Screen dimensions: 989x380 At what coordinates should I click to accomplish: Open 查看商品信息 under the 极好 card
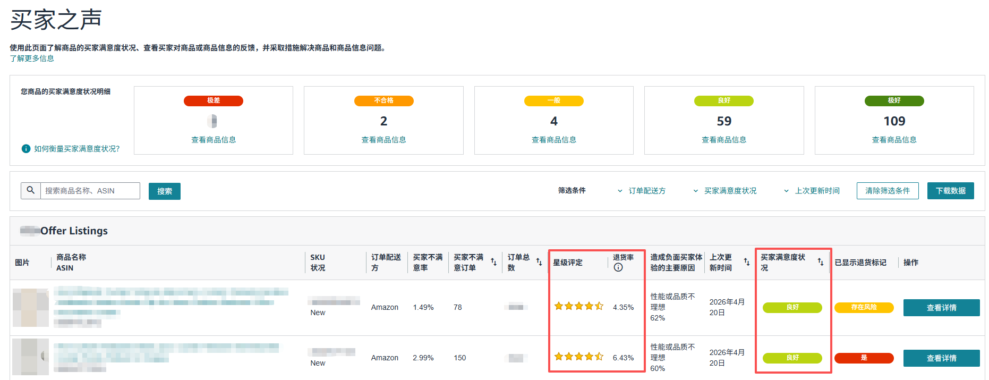[894, 140]
